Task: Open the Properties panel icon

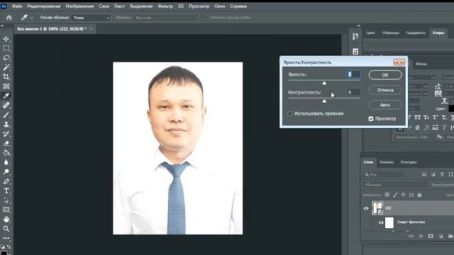Action: (355, 52)
